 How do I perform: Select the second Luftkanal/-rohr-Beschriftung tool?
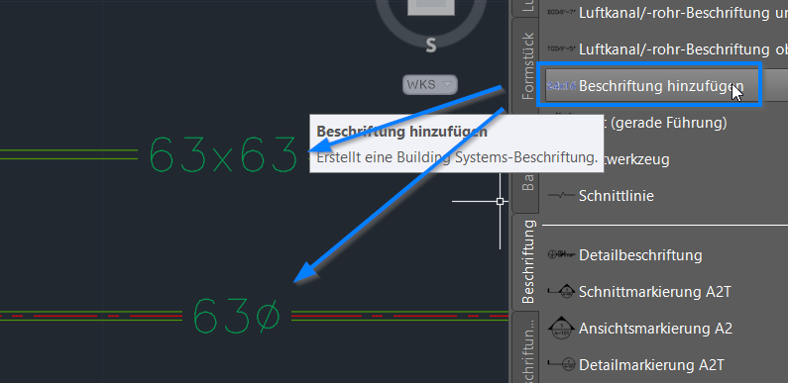pos(684,49)
